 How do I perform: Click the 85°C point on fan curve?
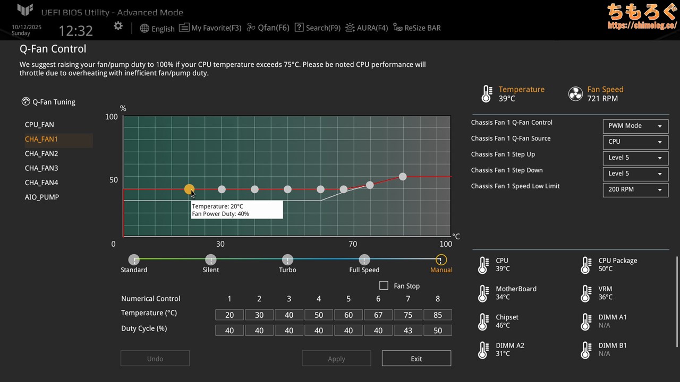click(403, 177)
